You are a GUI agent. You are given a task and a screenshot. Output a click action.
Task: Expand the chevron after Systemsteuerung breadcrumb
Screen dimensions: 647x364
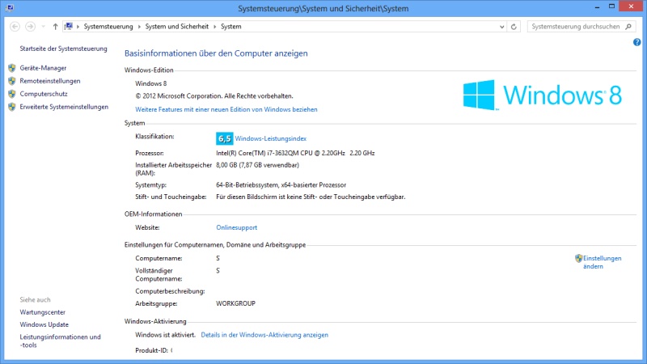point(140,27)
